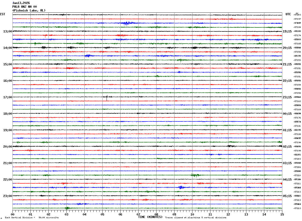
Task: Click minute 02 on the time axis
Action: [x=48, y=215]
